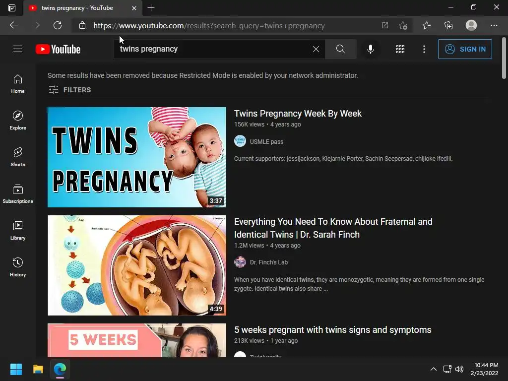Visit the Dr. Finch's Lab channel name
Screen dimensions: 508x381
268,262
